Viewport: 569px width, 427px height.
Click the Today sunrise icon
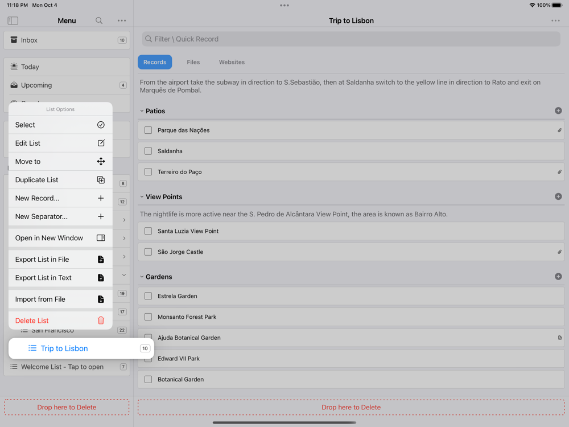point(14,67)
